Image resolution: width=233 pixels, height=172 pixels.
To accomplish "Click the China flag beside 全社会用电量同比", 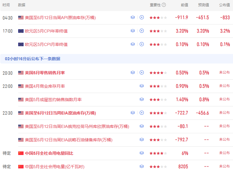I will click(21, 153).
